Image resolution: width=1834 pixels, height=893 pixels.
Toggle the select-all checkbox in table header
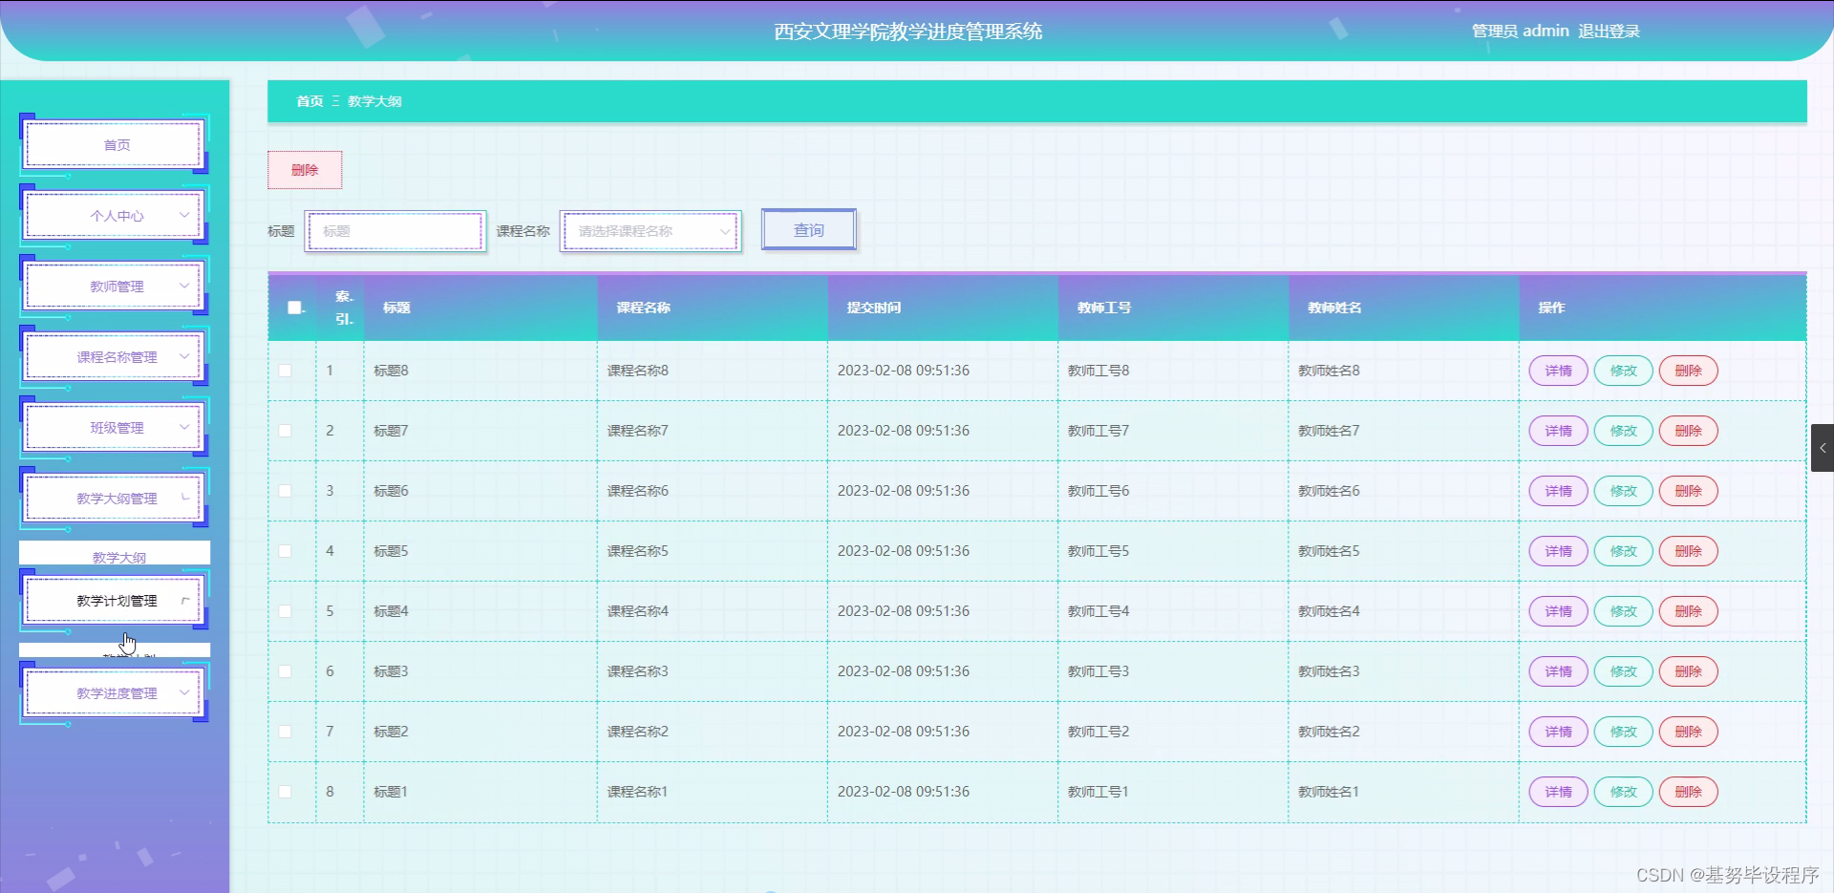294,308
